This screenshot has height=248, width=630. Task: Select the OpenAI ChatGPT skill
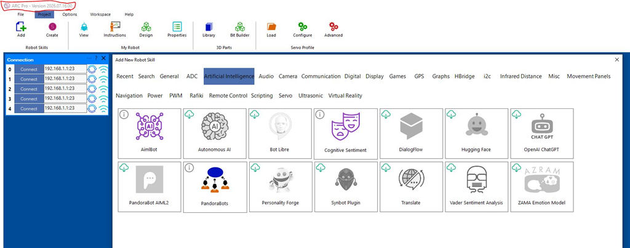542,134
